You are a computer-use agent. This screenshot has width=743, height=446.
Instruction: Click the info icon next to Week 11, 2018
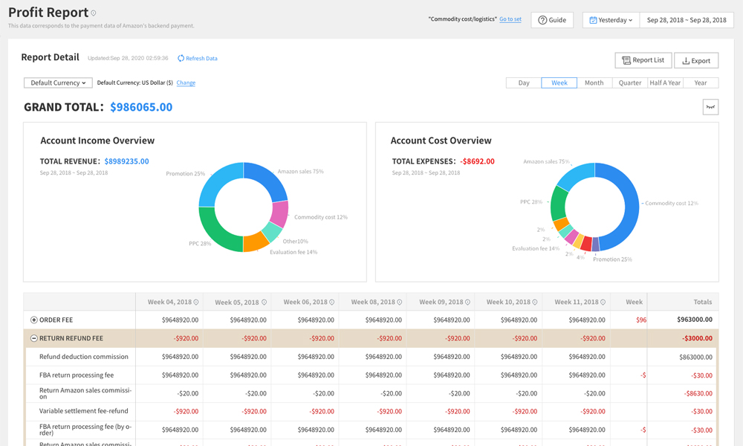click(603, 303)
